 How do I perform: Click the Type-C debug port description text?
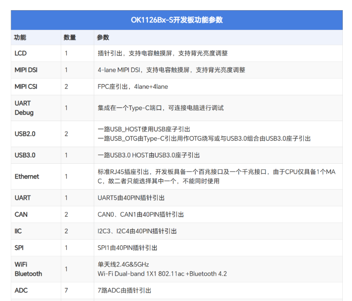click(x=161, y=108)
